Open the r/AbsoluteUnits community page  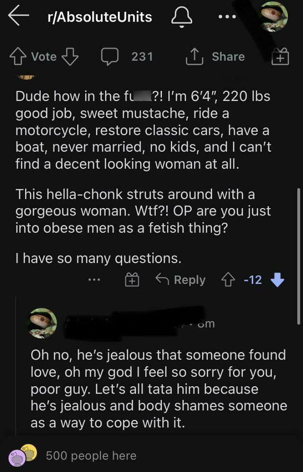tap(99, 16)
